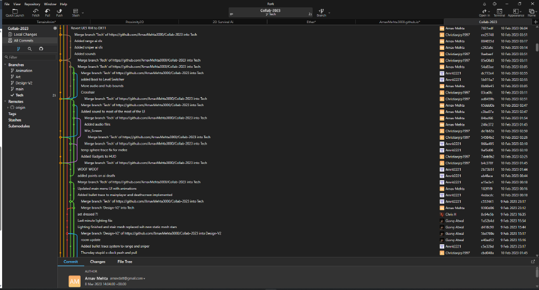Click the Stash toolbar icon
Viewport: 539px width, 290px height.
[76, 12]
